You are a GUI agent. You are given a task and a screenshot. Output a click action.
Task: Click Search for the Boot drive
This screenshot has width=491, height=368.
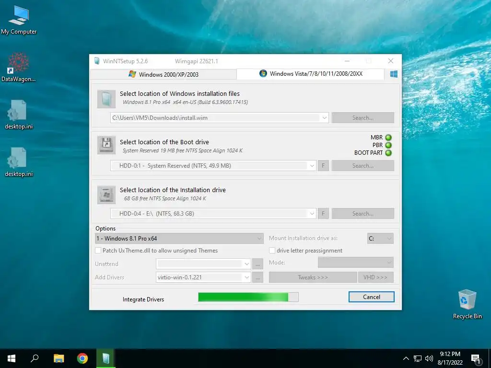point(362,165)
